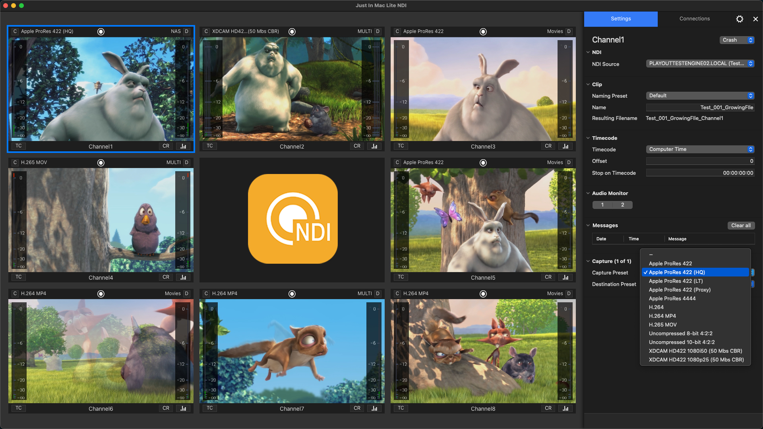Open audio meter icon on Channel2
The height and width of the screenshot is (429, 763).
point(374,146)
